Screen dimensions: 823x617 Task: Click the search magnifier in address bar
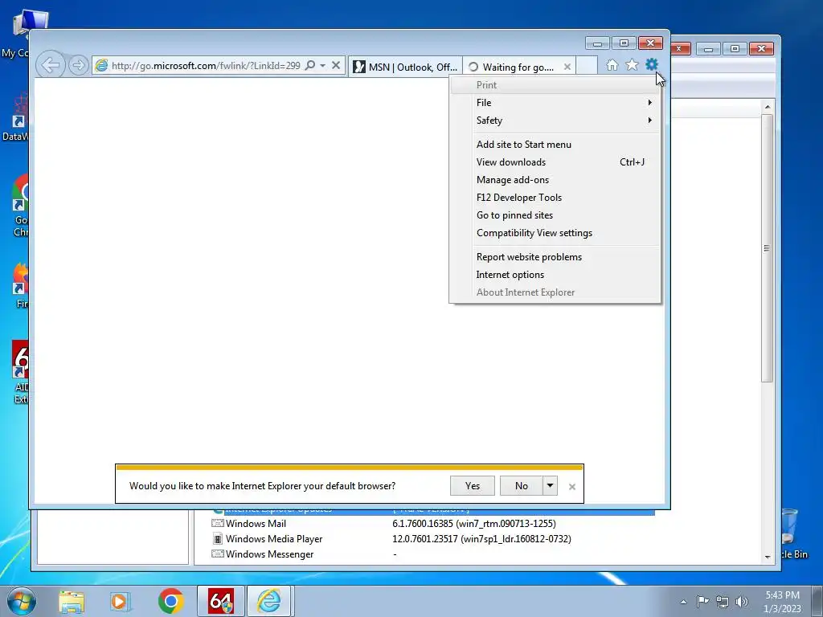tap(310, 66)
